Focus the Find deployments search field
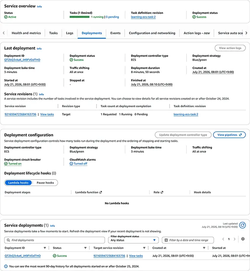Viewport: 250px width, 271px height. [x=54, y=240]
